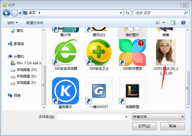Click the 取消 button
This screenshot has height=136, width=192.
tap(173, 126)
